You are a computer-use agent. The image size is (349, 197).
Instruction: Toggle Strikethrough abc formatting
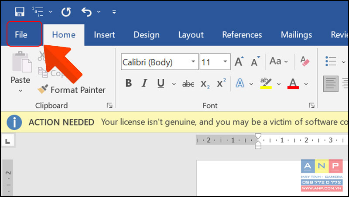tap(188, 84)
